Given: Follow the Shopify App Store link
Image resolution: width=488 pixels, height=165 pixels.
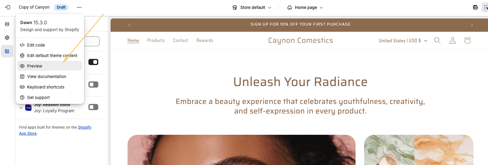Looking at the screenshot, I should coord(55,130).
